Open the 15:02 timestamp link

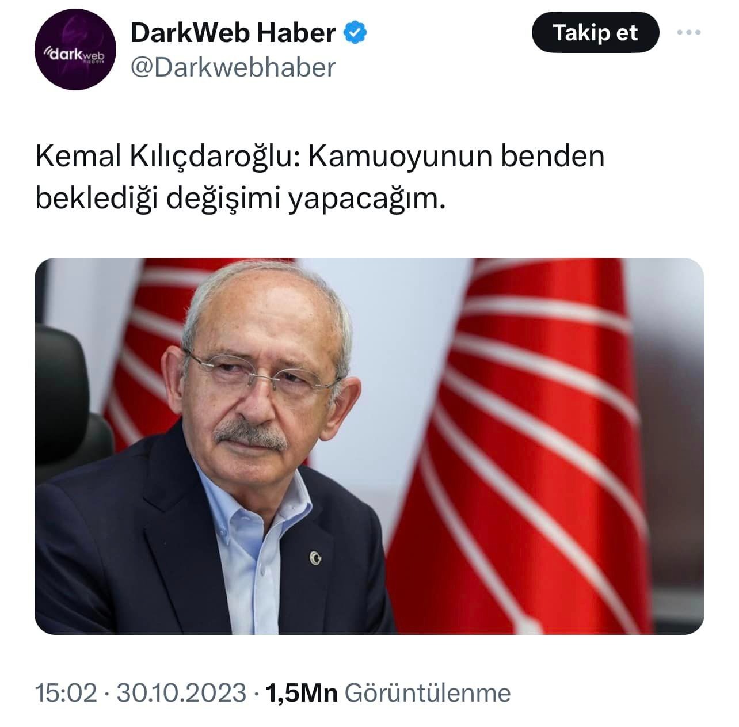click(x=66, y=692)
